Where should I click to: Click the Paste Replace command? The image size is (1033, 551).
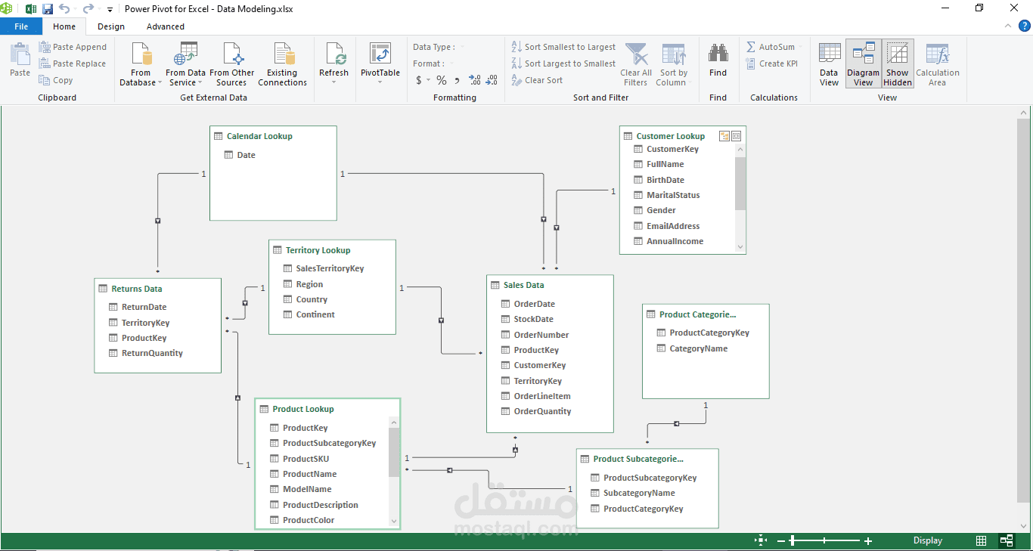[73, 63]
